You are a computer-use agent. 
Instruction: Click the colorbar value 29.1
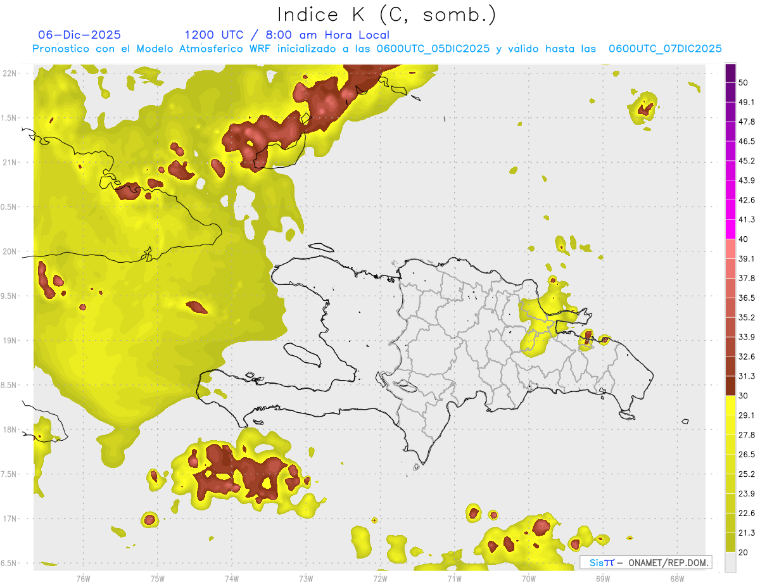(747, 415)
